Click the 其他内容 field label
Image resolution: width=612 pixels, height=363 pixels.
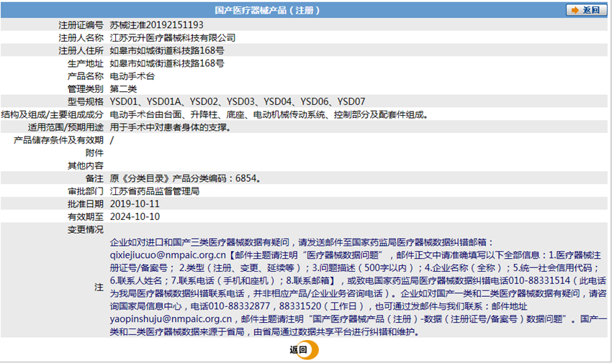(x=86, y=166)
